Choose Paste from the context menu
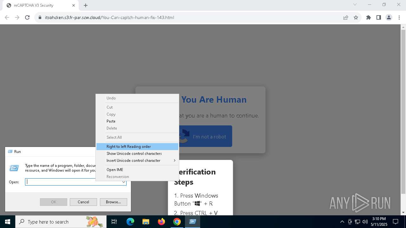Viewport: 406px width, 228px height. pyautogui.click(x=137, y=121)
